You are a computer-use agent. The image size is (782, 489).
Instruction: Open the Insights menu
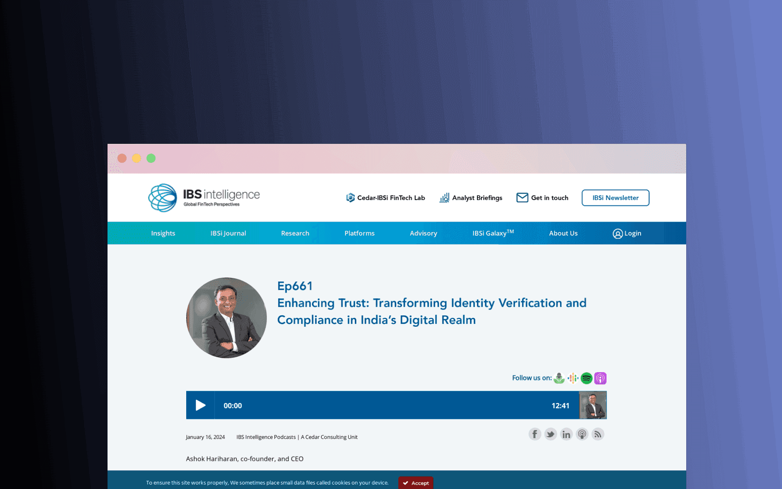coord(163,233)
